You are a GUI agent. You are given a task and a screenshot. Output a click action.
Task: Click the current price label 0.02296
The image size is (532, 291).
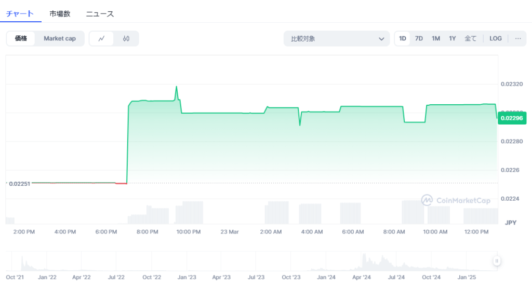(512, 118)
